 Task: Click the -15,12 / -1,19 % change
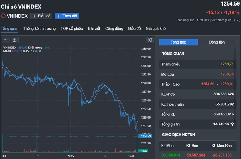tap(223, 13)
